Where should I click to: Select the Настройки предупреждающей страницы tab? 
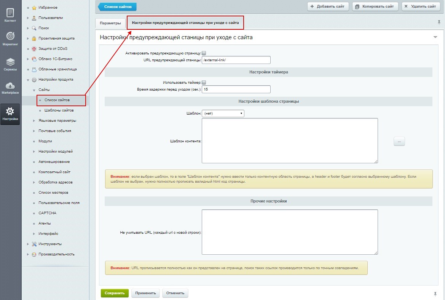(185, 23)
